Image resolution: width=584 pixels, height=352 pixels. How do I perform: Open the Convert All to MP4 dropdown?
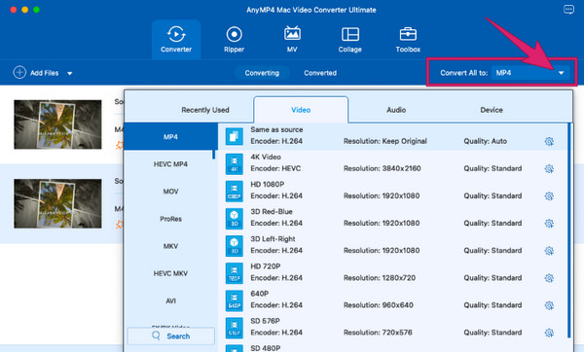coord(530,73)
